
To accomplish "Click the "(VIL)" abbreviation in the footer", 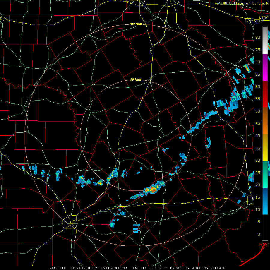I will coord(155,268).
